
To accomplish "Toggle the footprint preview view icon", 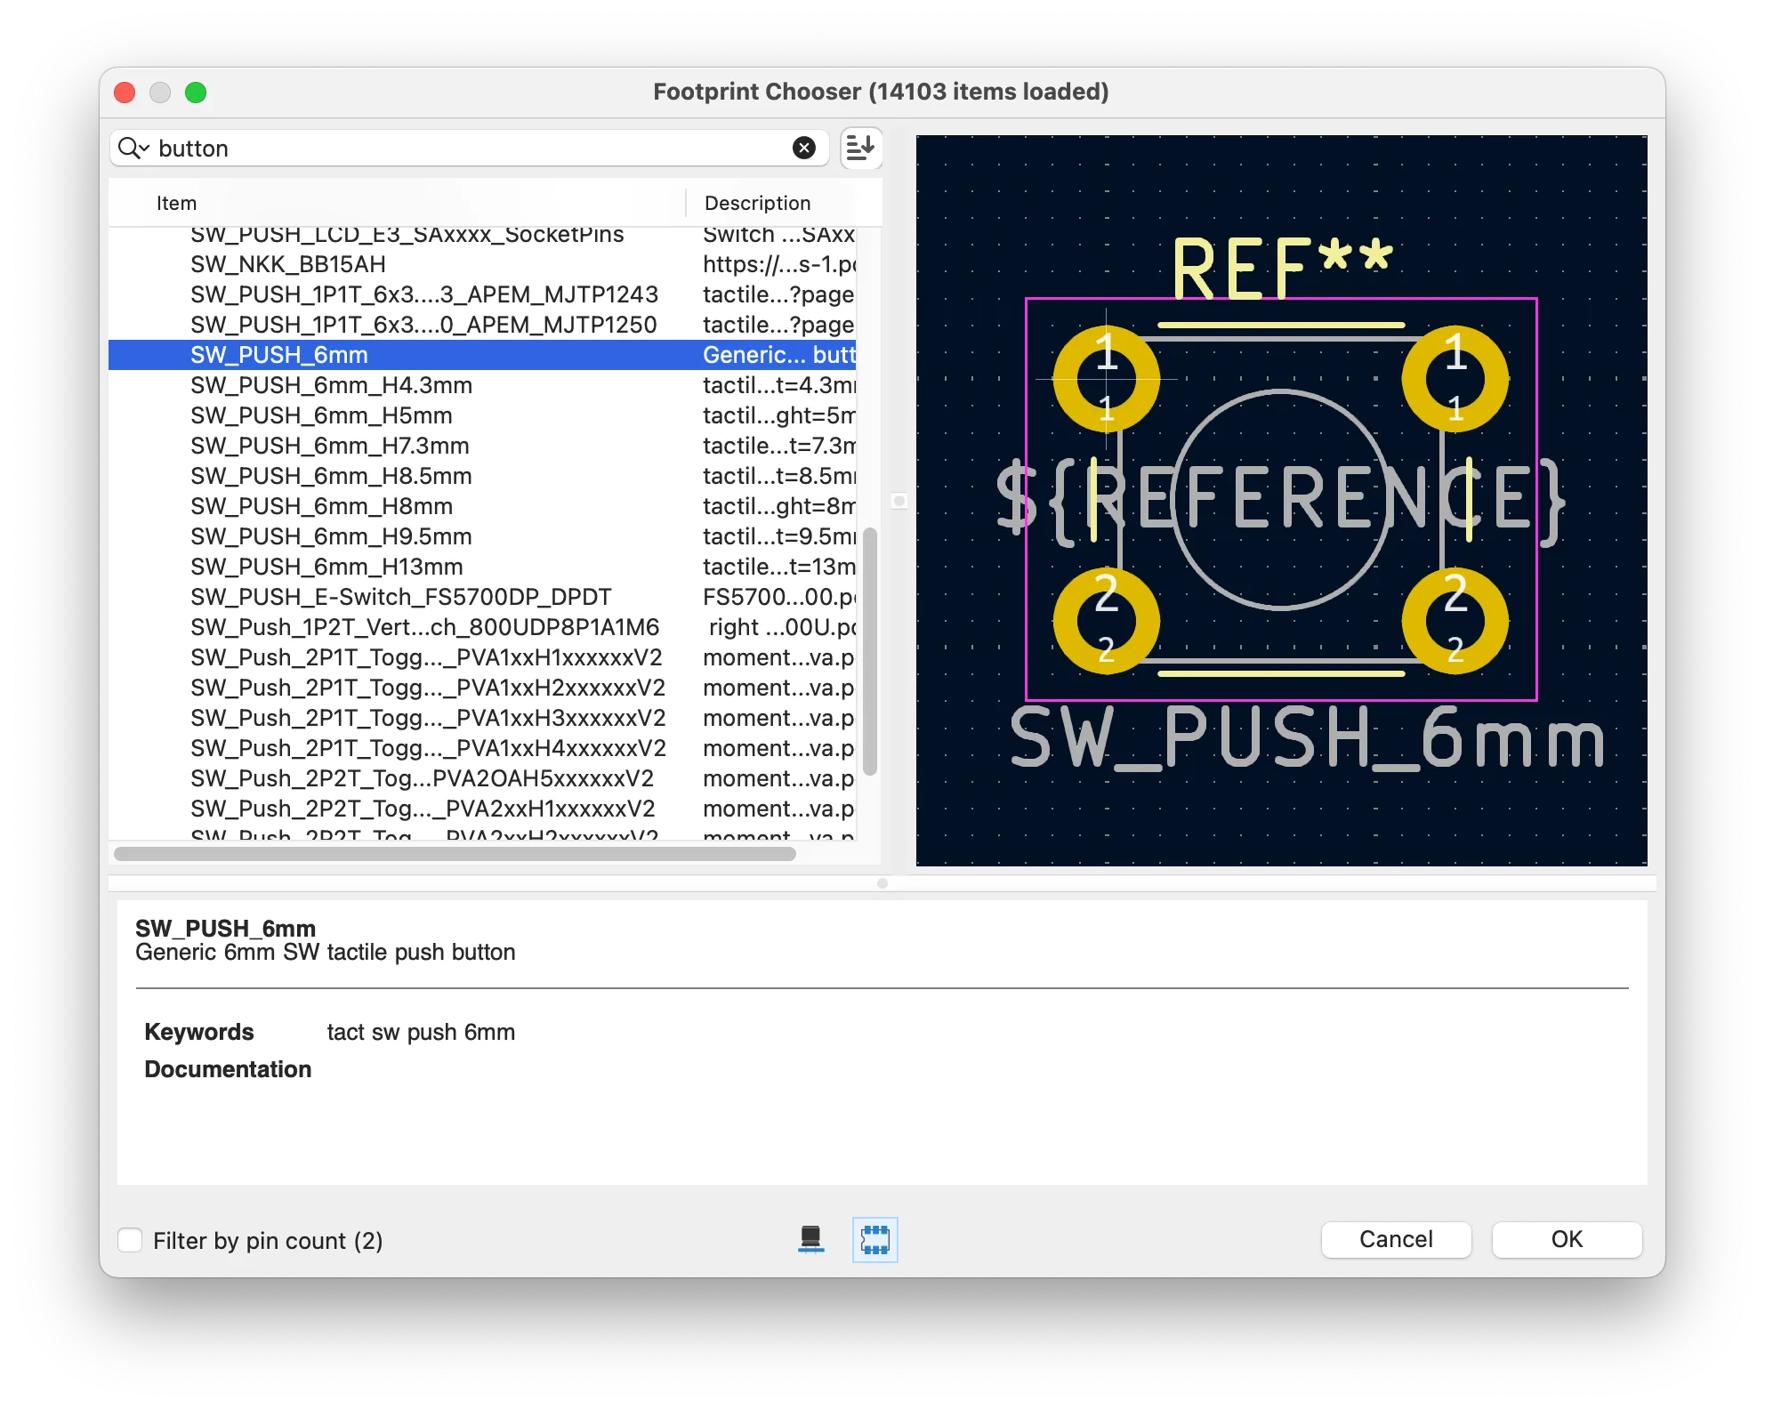I will coord(874,1239).
